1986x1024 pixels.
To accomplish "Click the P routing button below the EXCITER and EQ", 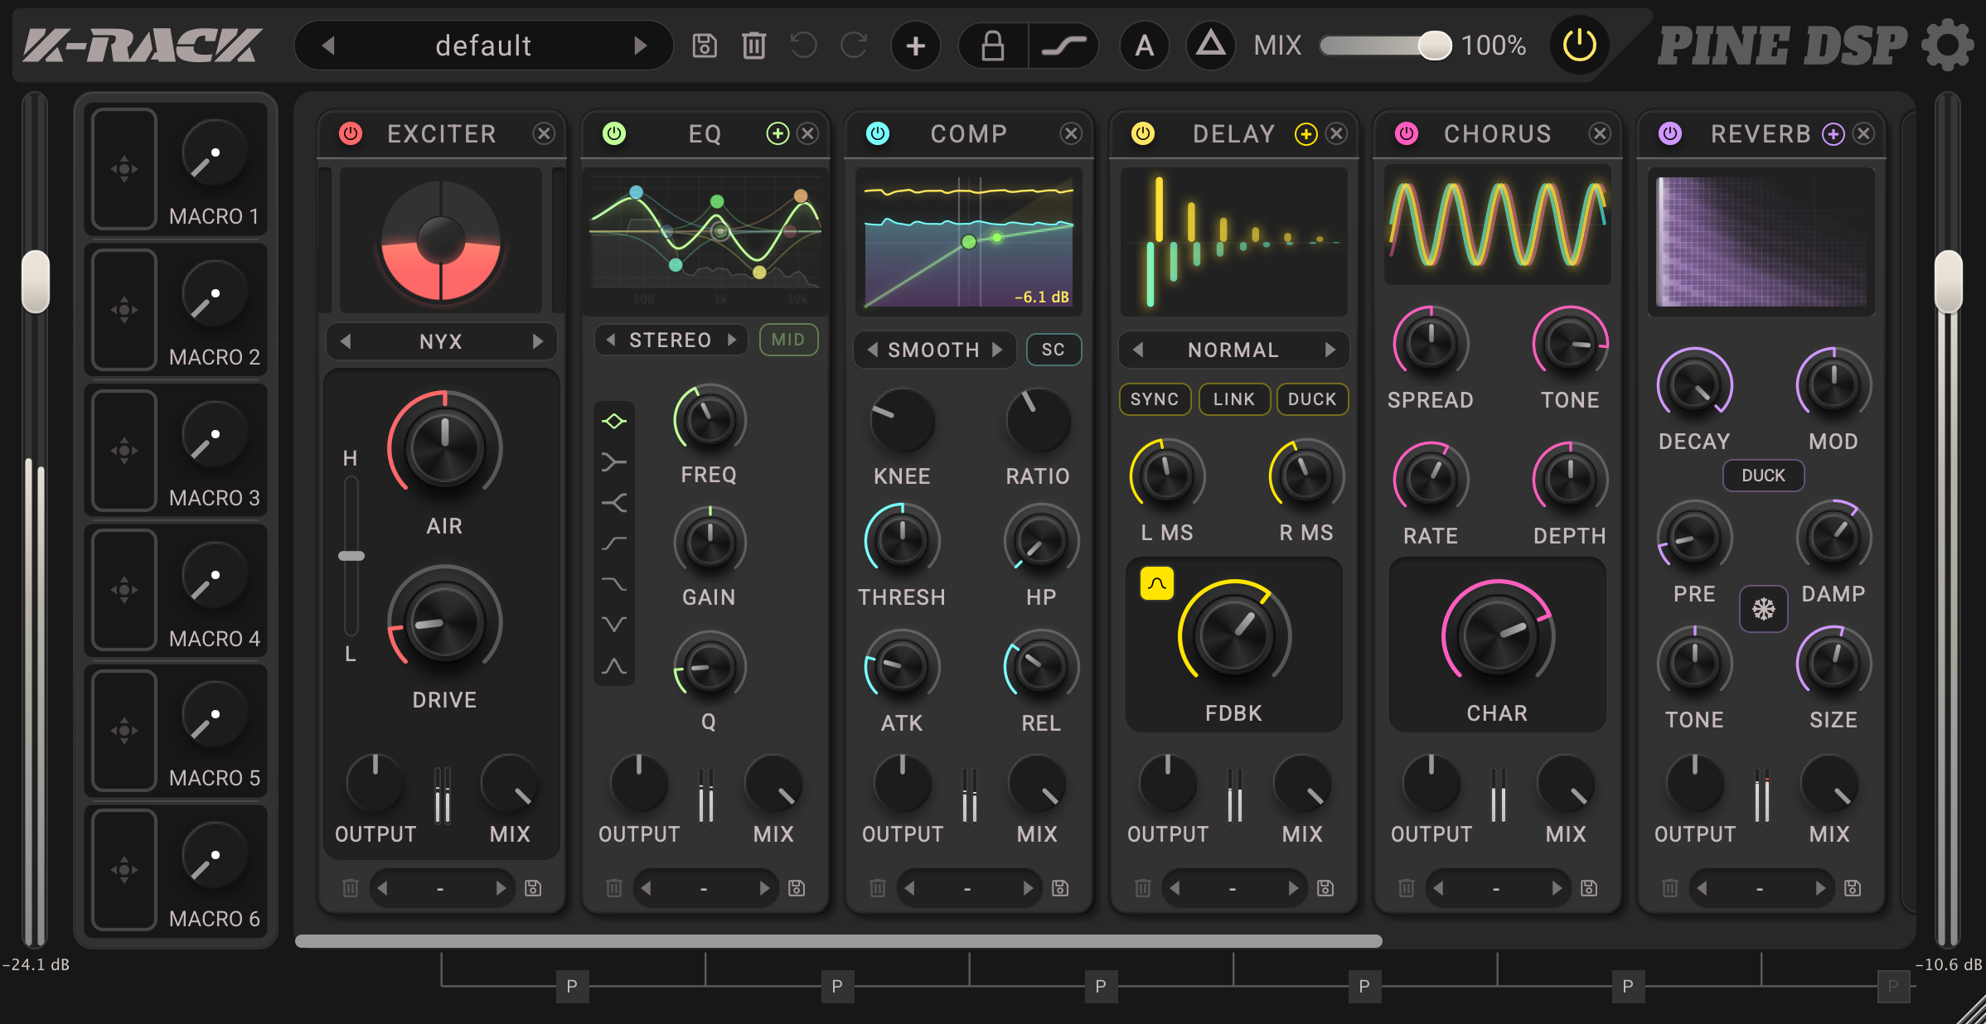I will 572,986.
